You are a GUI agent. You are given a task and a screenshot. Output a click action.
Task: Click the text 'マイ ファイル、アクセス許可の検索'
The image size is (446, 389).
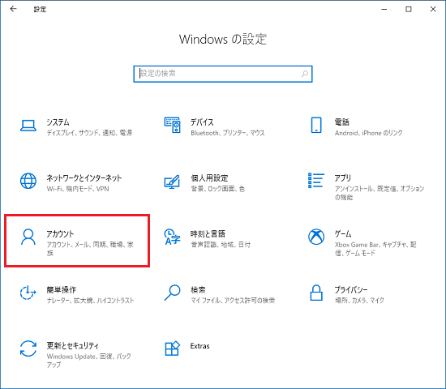(233, 301)
